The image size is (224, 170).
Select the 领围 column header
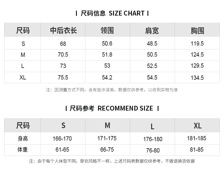tap(107, 31)
